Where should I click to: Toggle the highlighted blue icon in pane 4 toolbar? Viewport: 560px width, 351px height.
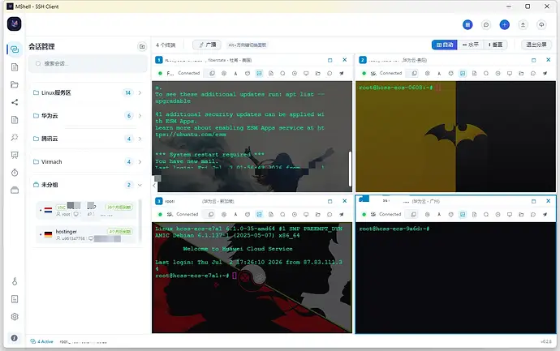tap(463, 214)
